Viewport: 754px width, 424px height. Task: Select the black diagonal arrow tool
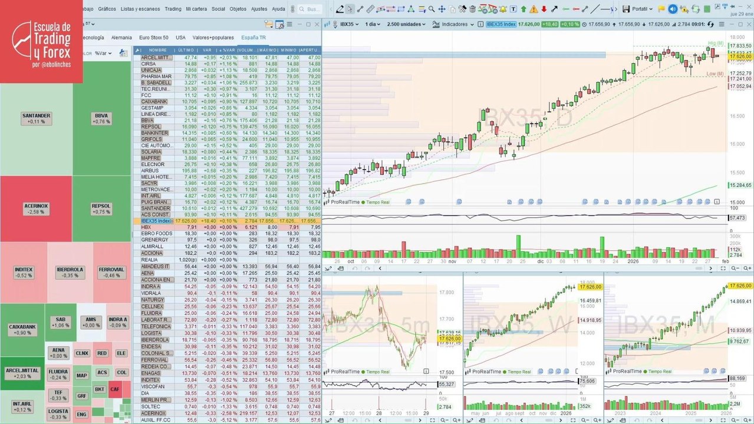tap(554, 9)
